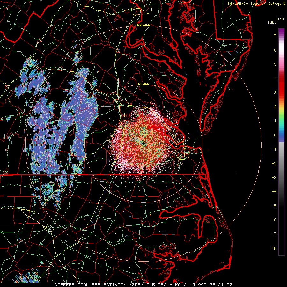The width and height of the screenshot is (287, 287).
Task: Click the '0' value on the color scale
Action: point(275,135)
